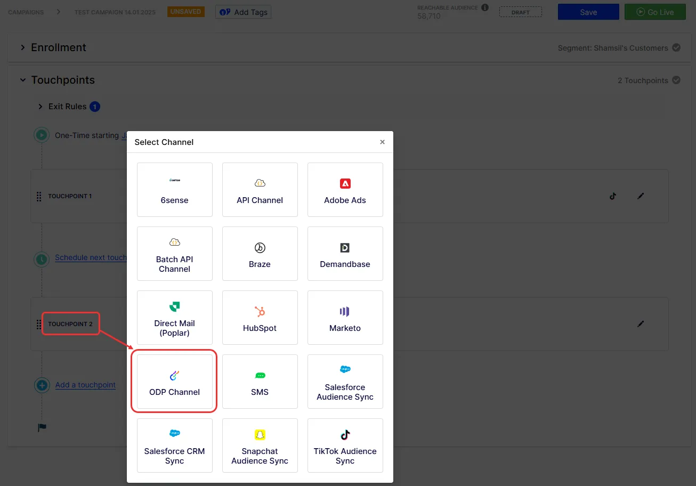Click the Select Channel dialog title
696x486 pixels.
click(x=164, y=142)
